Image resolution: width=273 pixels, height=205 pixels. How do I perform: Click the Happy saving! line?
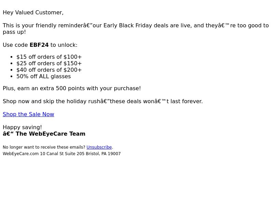22,127
